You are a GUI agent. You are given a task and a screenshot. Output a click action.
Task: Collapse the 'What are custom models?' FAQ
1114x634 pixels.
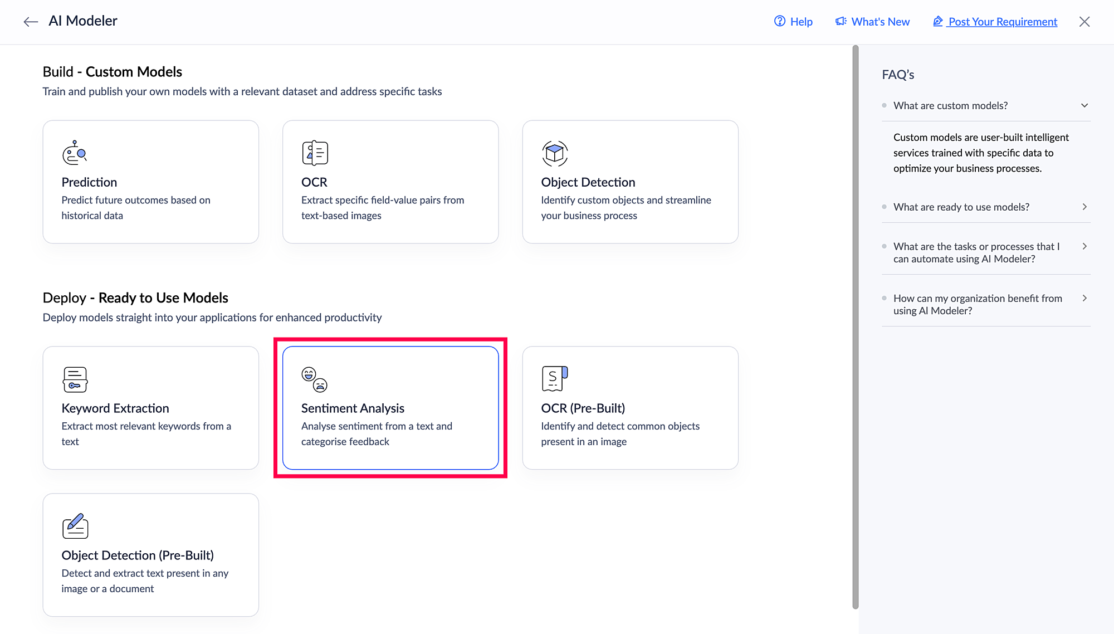[x=1084, y=105]
